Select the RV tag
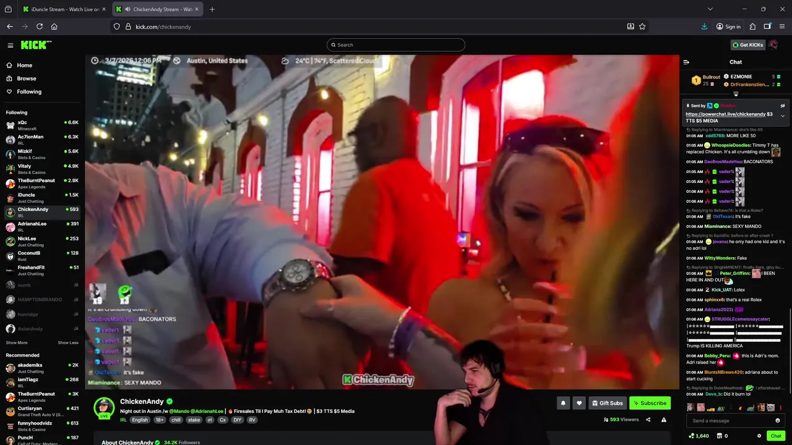The height and width of the screenshot is (445, 792). 252,420
